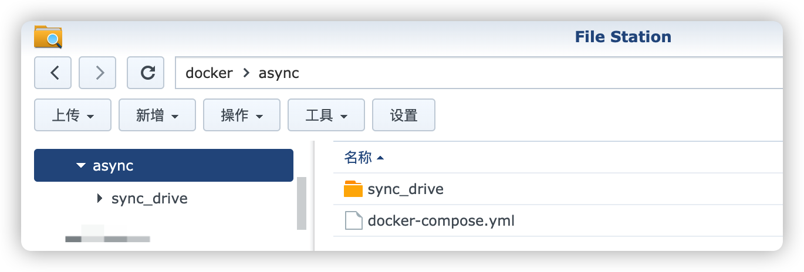
Task: Select the docker-compose.yml file row
Action: 558,221
